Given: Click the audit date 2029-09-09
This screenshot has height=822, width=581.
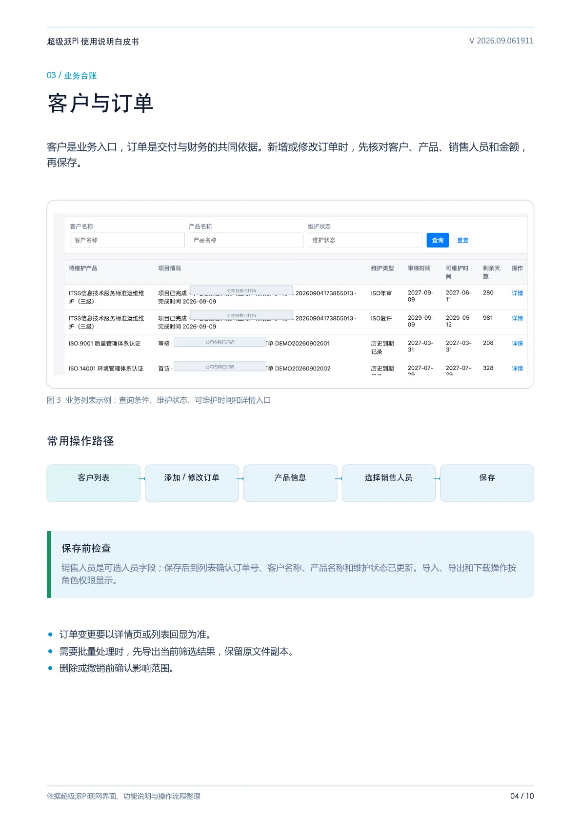Looking at the screenshot, I should coord(421,321).
